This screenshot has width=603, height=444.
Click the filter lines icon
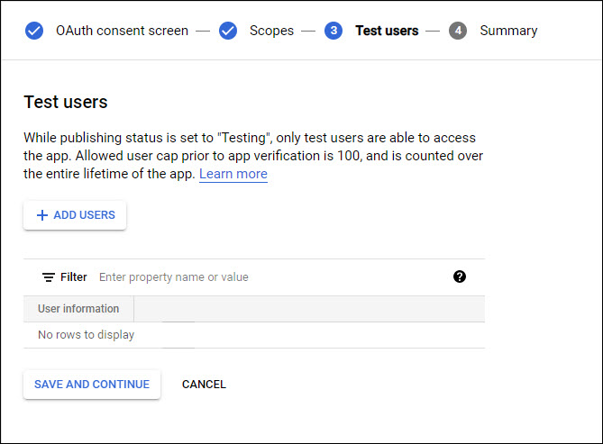point(49,277)
